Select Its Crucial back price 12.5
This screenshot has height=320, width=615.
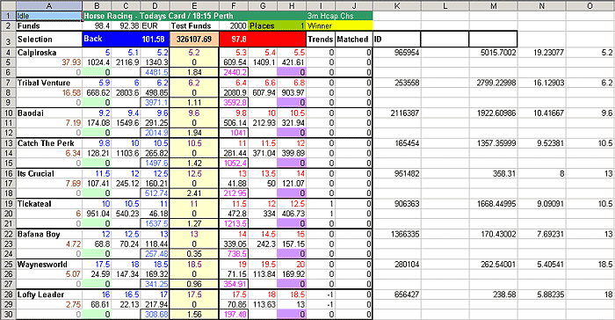(x=155, y=173)
